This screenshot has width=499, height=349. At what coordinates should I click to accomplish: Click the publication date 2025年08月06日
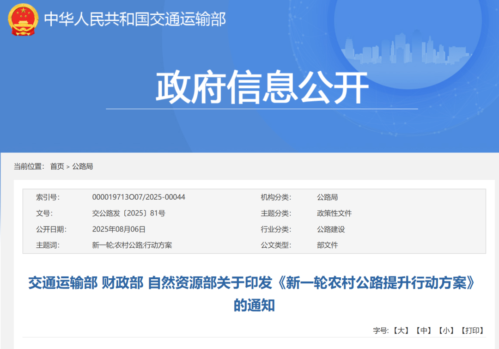coord(119,229)
